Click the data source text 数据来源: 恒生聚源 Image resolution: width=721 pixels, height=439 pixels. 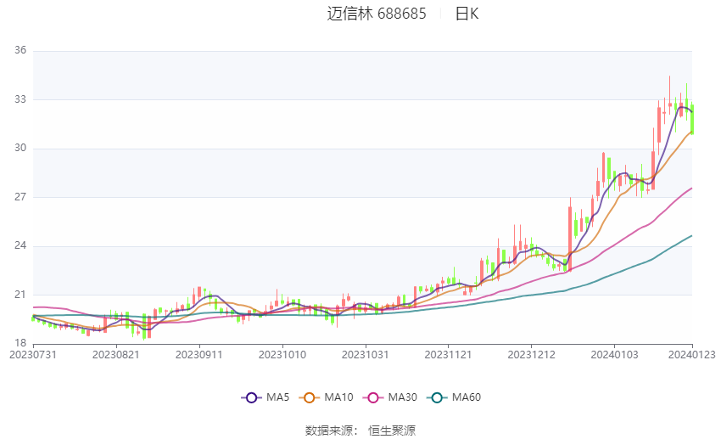360,431
